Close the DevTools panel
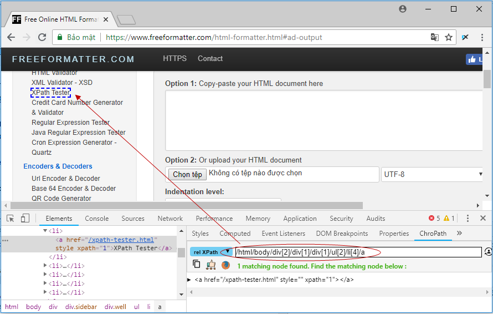This screenshot has height=314, width=493. coord(483,218)
